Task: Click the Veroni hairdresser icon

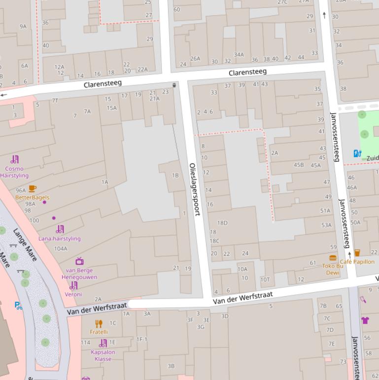Action: 73,285
